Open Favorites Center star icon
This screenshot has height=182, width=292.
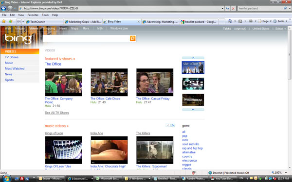pos(3,21)
